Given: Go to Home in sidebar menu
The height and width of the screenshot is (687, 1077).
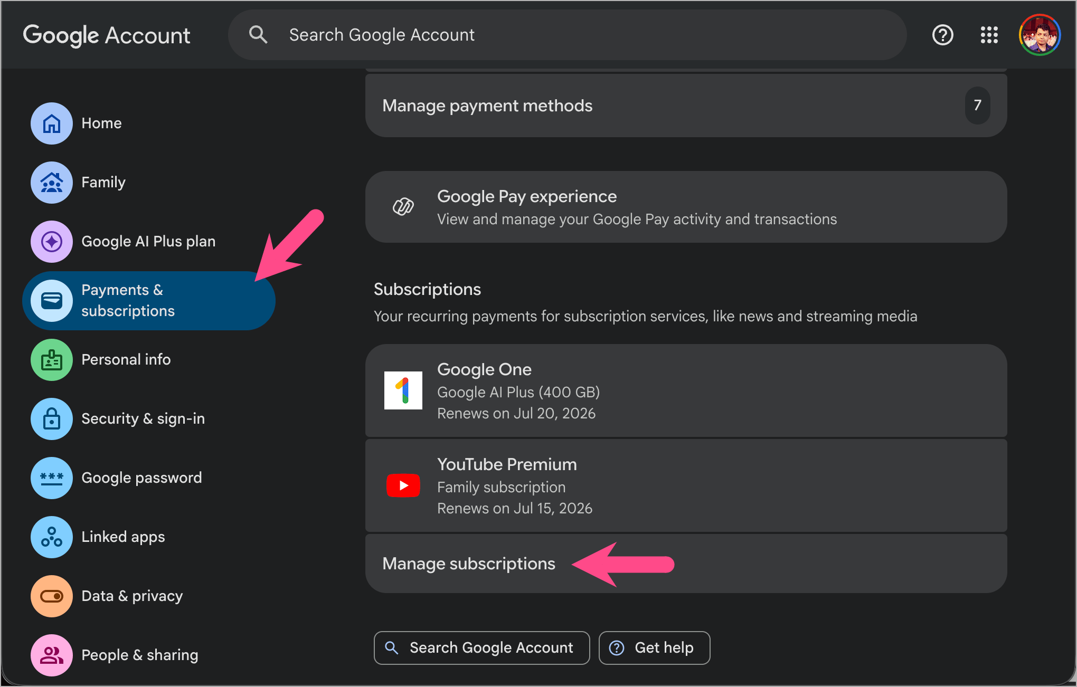Looking at the screenshot, I should click(x=101, y=123).
